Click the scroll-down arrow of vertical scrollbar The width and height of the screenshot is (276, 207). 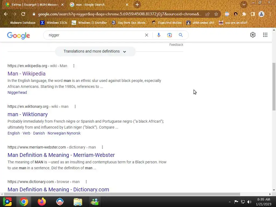pos(274,190)
